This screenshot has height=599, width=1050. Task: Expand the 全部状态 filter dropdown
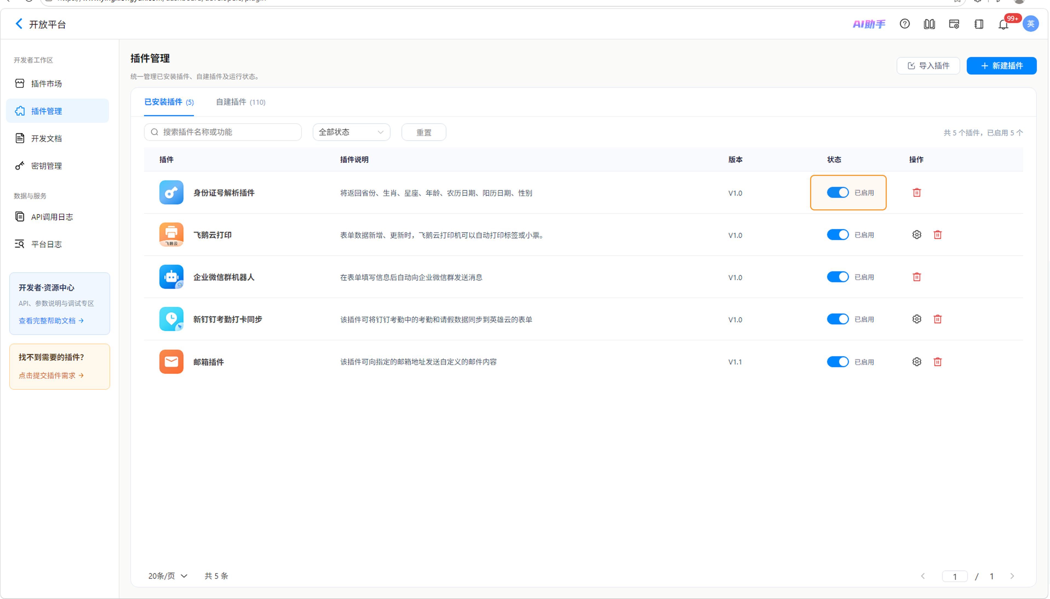351,132
